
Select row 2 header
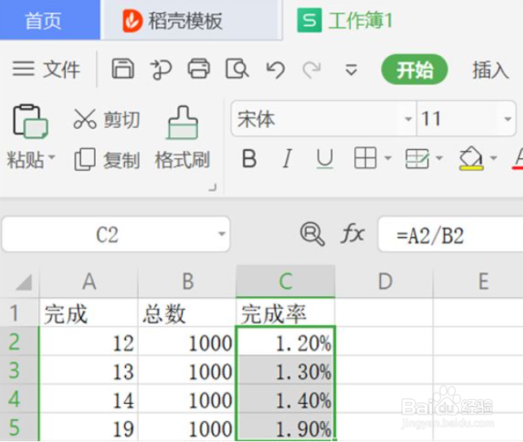click(19, 341)
